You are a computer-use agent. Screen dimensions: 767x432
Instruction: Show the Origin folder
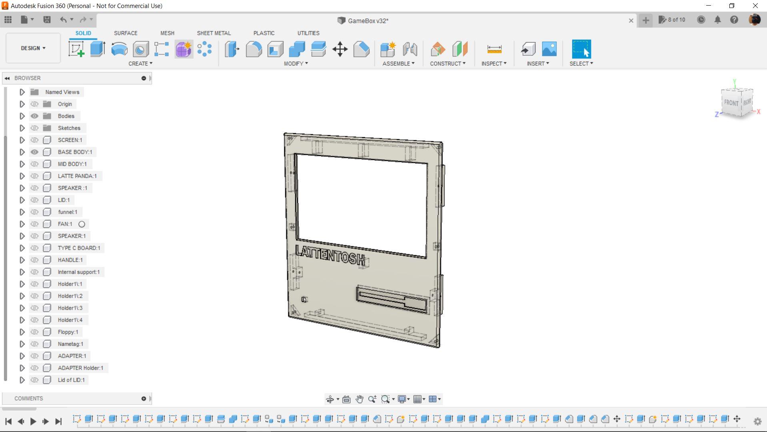click(x=34, y=104)
